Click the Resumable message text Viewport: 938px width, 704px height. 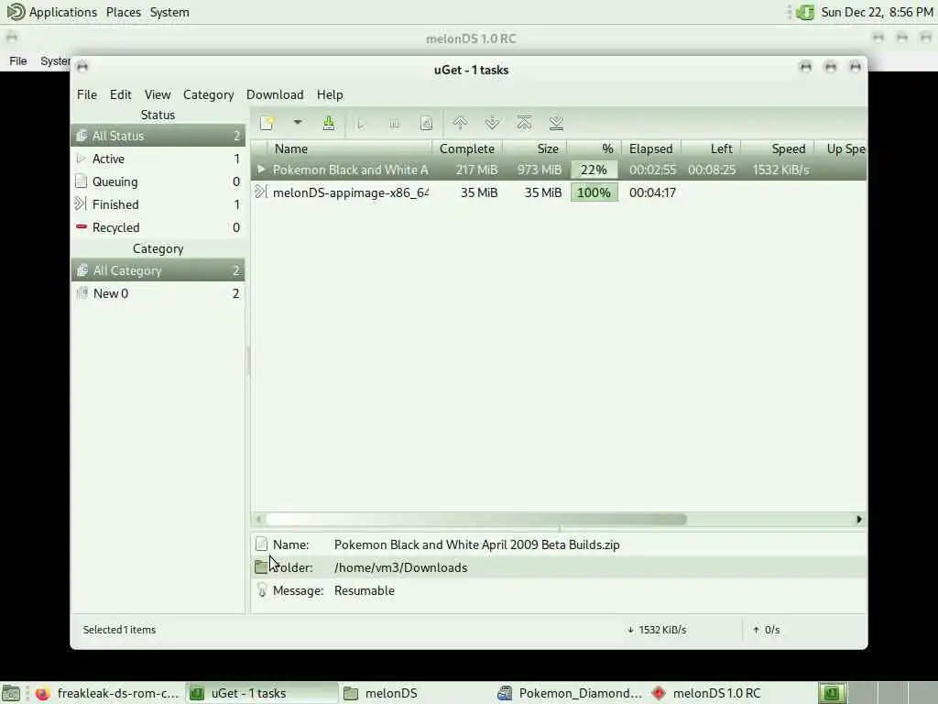pyautogui.click(x=365, y=590)
